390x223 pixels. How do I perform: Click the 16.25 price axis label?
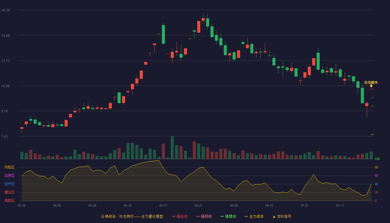click(x=5, y=10)
